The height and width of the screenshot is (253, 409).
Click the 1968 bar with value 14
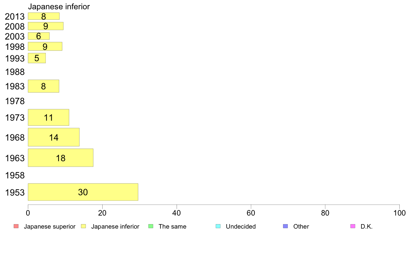tap(54, 137)
